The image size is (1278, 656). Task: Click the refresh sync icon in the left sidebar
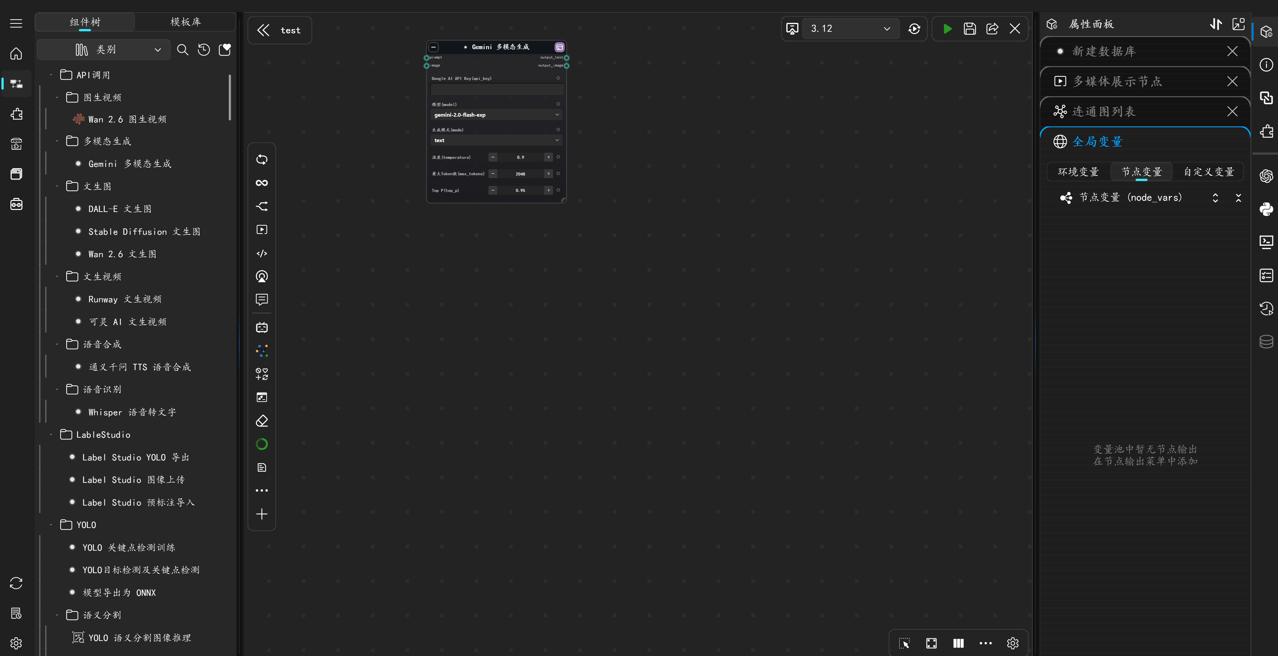coord(16,583)
